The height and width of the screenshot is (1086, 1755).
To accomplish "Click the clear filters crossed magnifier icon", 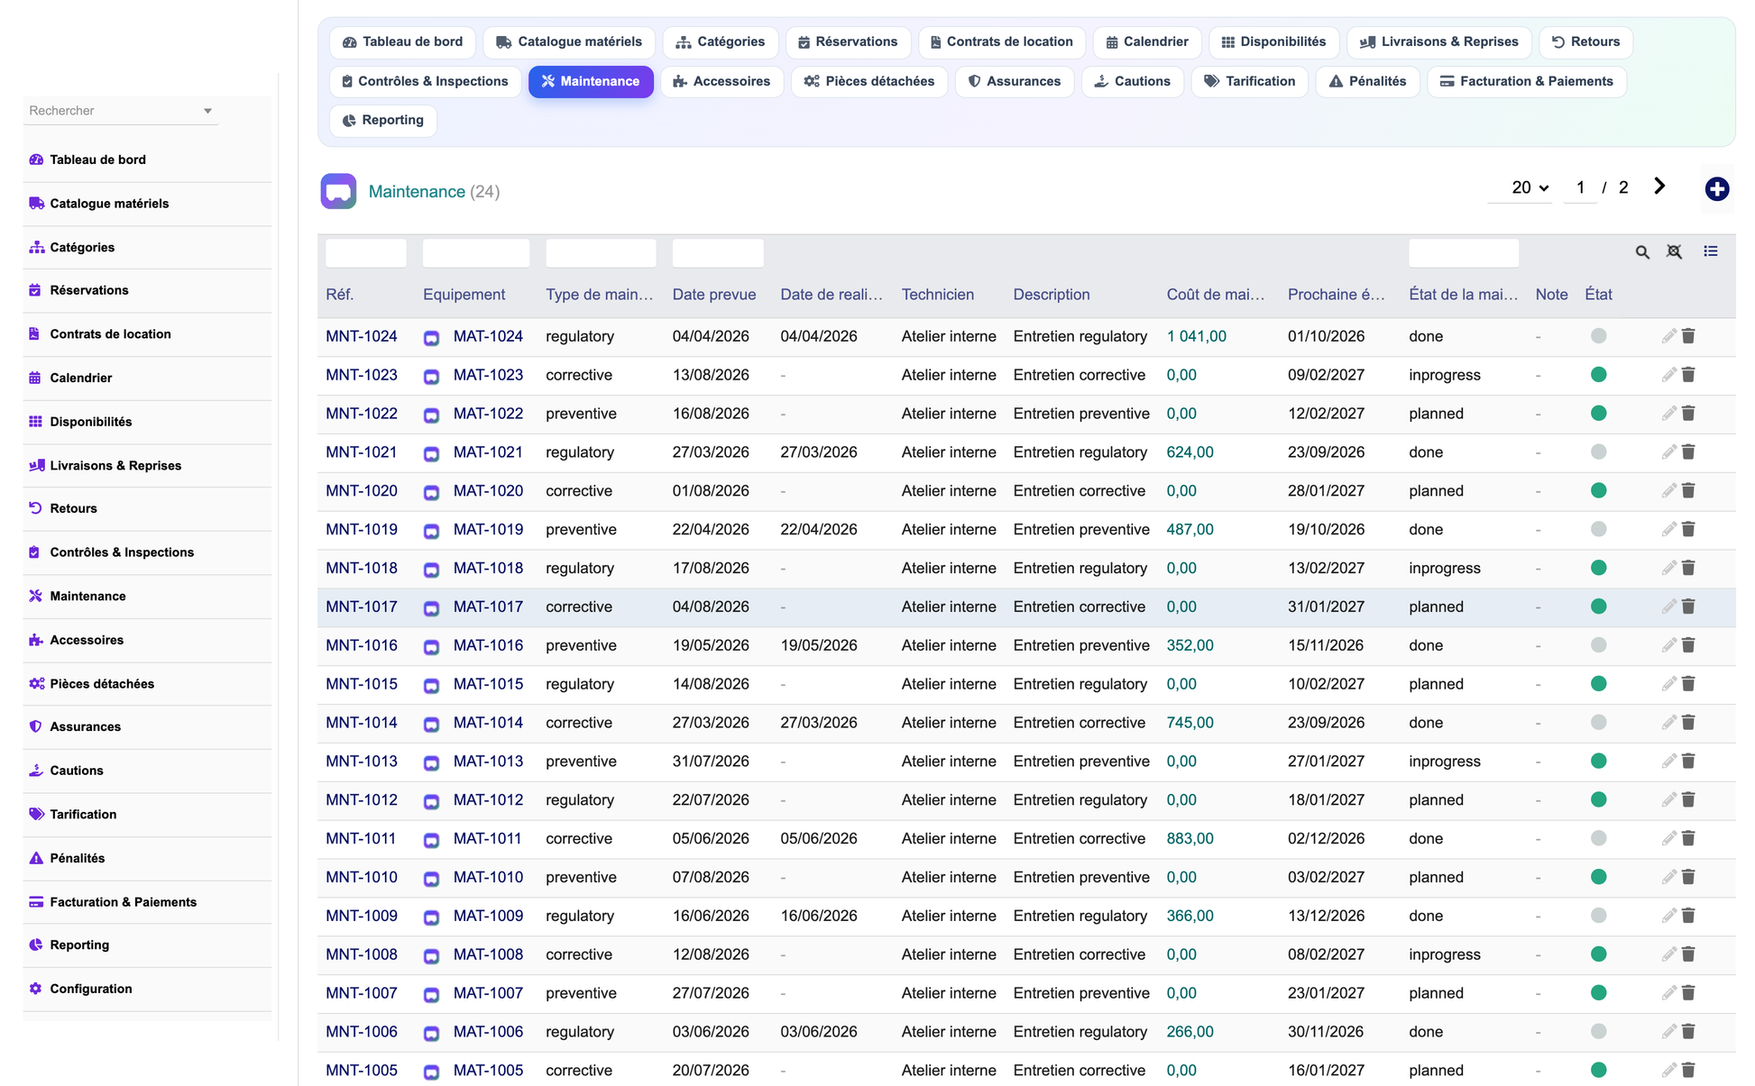I will [x=1674, y=252].
